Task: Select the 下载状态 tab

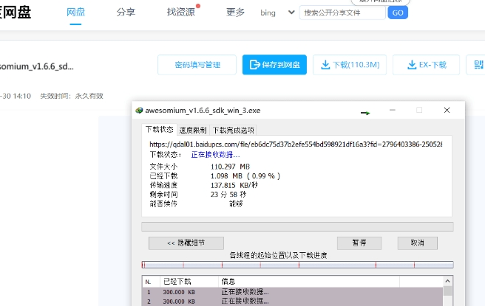Action: pos(158,129)
